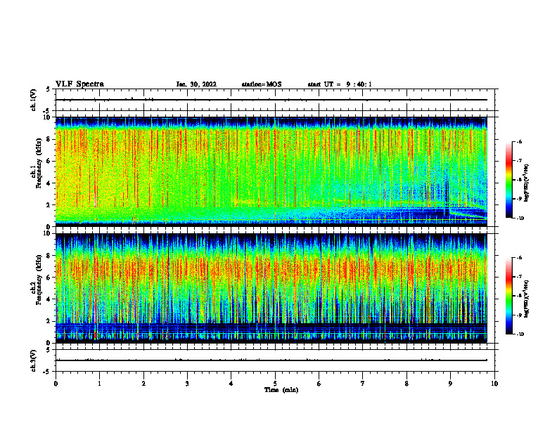Click the "start UT = 9 :40: 1" label

340,84
